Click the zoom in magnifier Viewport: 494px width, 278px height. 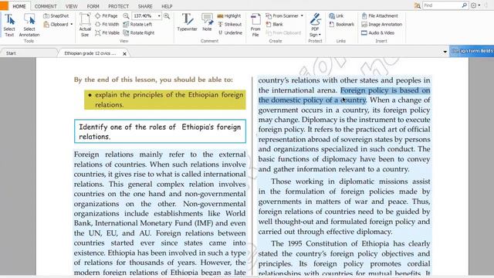click(167, 15)
